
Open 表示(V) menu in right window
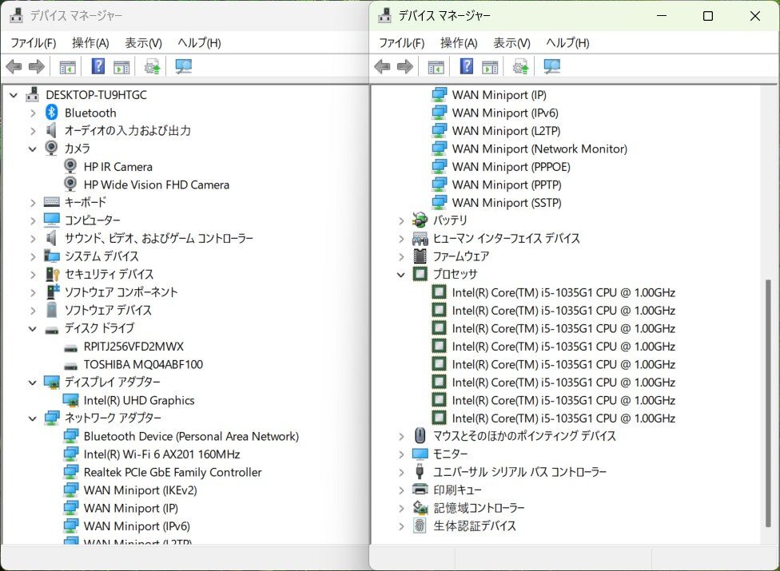click(x=511, y=43)
